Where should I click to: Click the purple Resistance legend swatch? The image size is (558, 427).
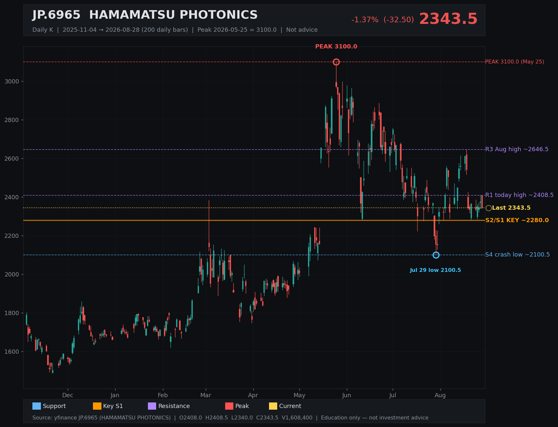[x=152, y=406]
